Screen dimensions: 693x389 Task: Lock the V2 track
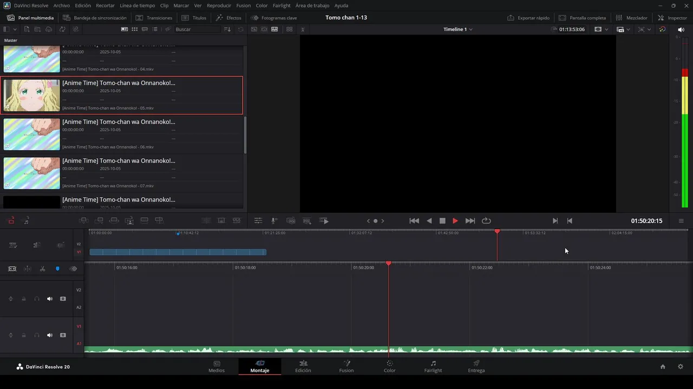[24, 299]
